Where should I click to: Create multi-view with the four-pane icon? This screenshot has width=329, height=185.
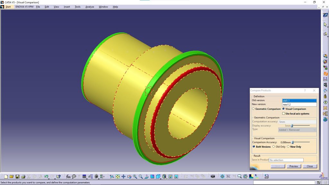point(152,177)
